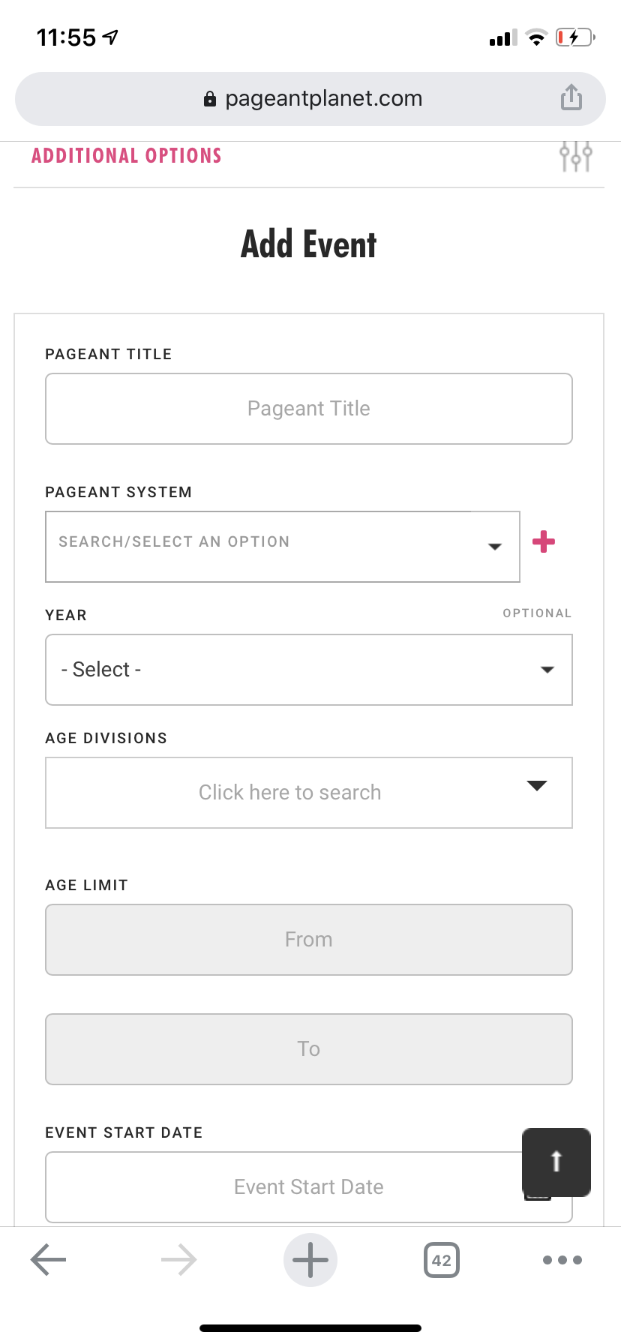This screenshot has width=621, height=1344.
Task: Tap the Add Event heading
Action: tap(308, 244)
